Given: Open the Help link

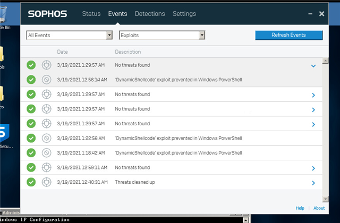Looking at the screenshot, I should 300,208.
